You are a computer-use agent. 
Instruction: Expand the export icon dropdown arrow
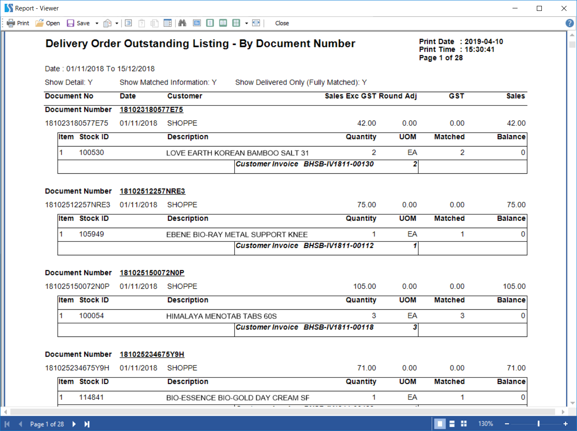tap(117, 23)
